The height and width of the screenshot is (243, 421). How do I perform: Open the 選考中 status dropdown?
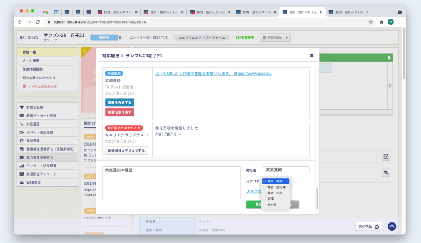[x=106, y=37]
